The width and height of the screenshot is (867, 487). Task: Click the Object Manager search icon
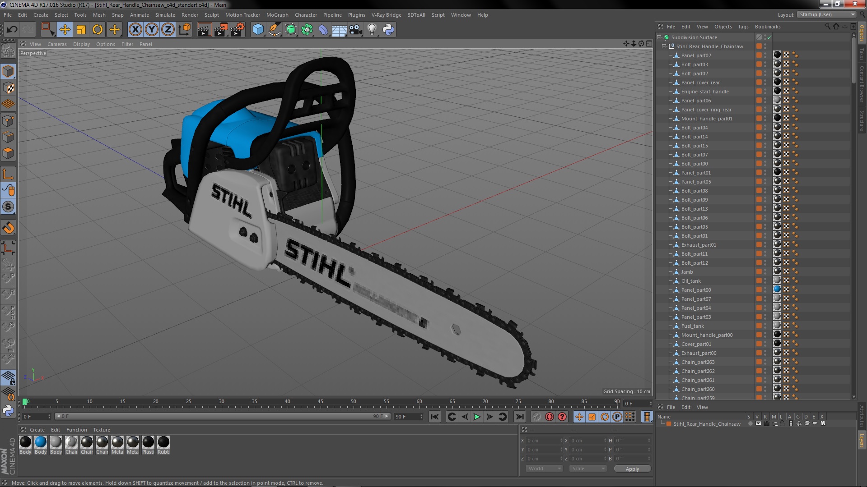pos(828,27)
